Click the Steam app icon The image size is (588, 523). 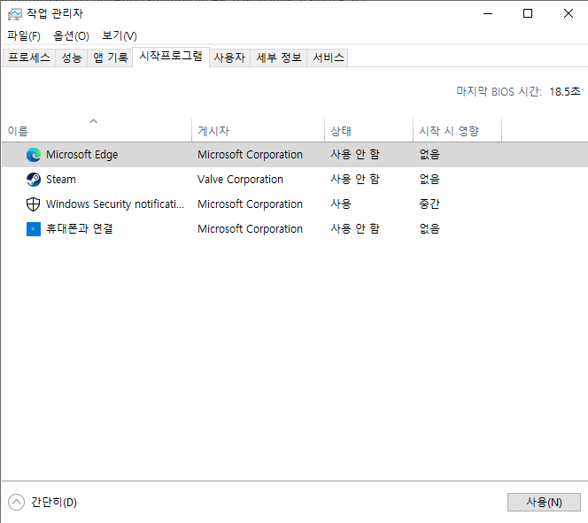pyautogui.click(x=34, y=180)
